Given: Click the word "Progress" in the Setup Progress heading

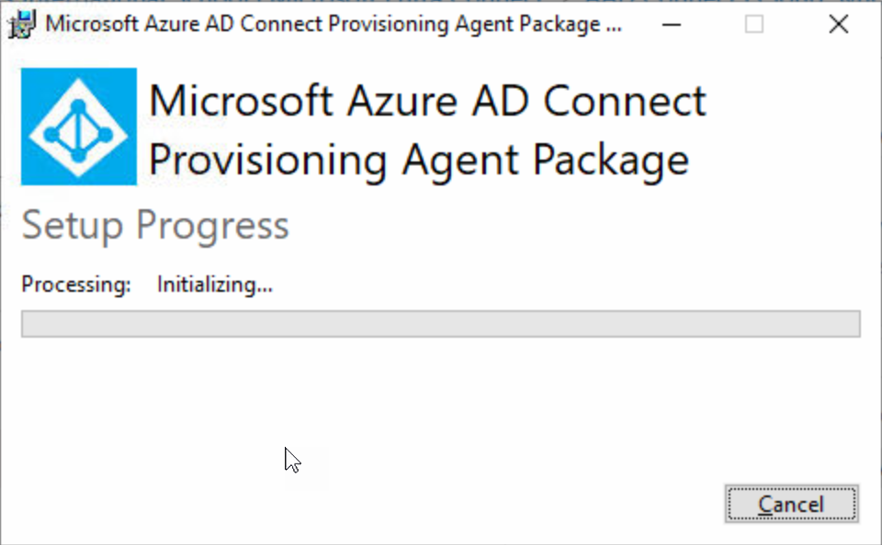Looking at the screenshot, I should pyautogui.click(x=212, y=227).
